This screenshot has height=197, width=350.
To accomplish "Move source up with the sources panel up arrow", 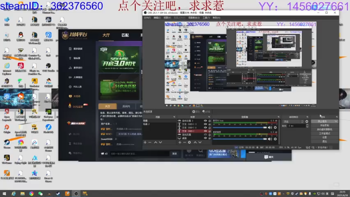I will coord(195,142).
